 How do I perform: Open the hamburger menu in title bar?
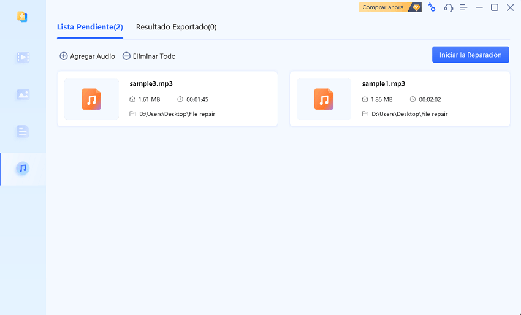[463, 7]
